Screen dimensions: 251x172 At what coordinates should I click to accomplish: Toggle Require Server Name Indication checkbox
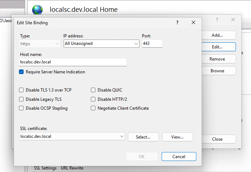[22, 72]
